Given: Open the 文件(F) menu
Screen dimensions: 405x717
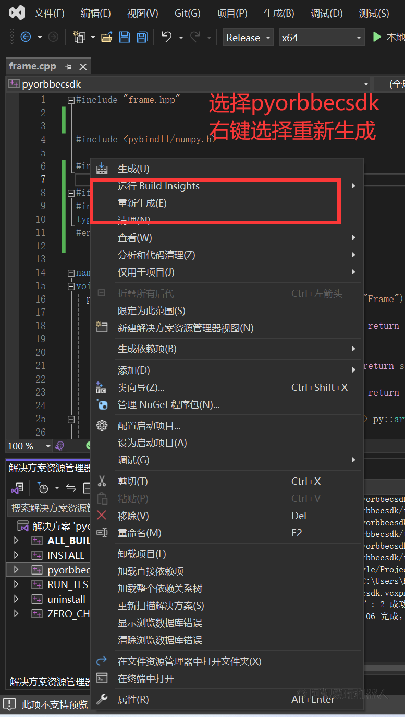Looking at the screenshot, I should tap(50, 14).
